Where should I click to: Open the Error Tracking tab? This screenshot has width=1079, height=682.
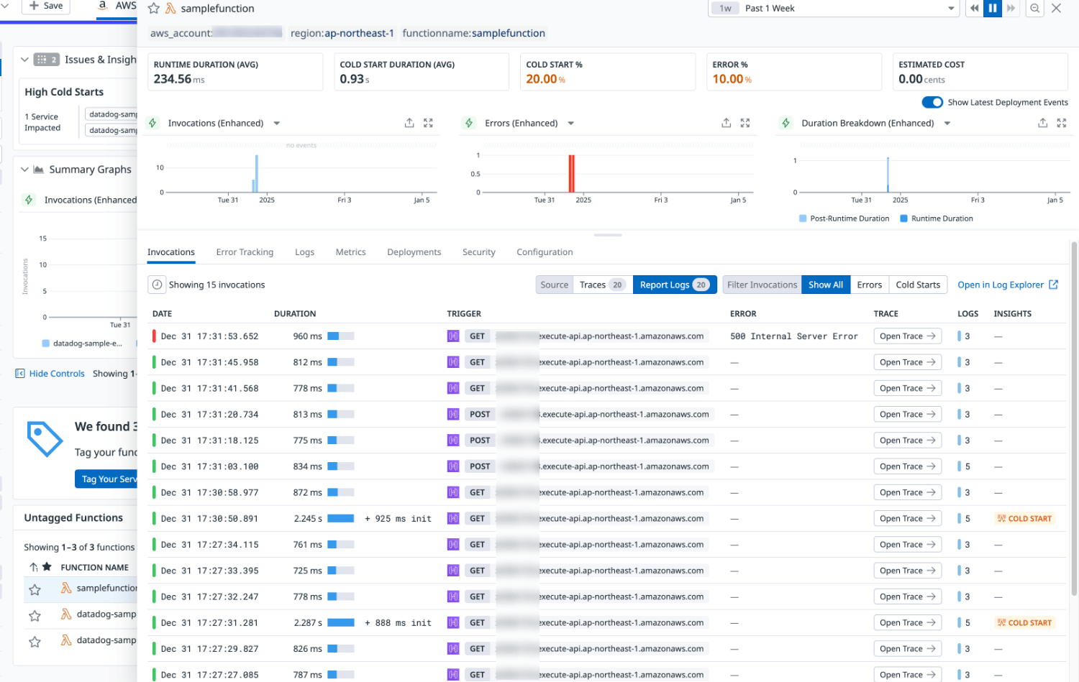pyautogui.click(x=245, y=252)
